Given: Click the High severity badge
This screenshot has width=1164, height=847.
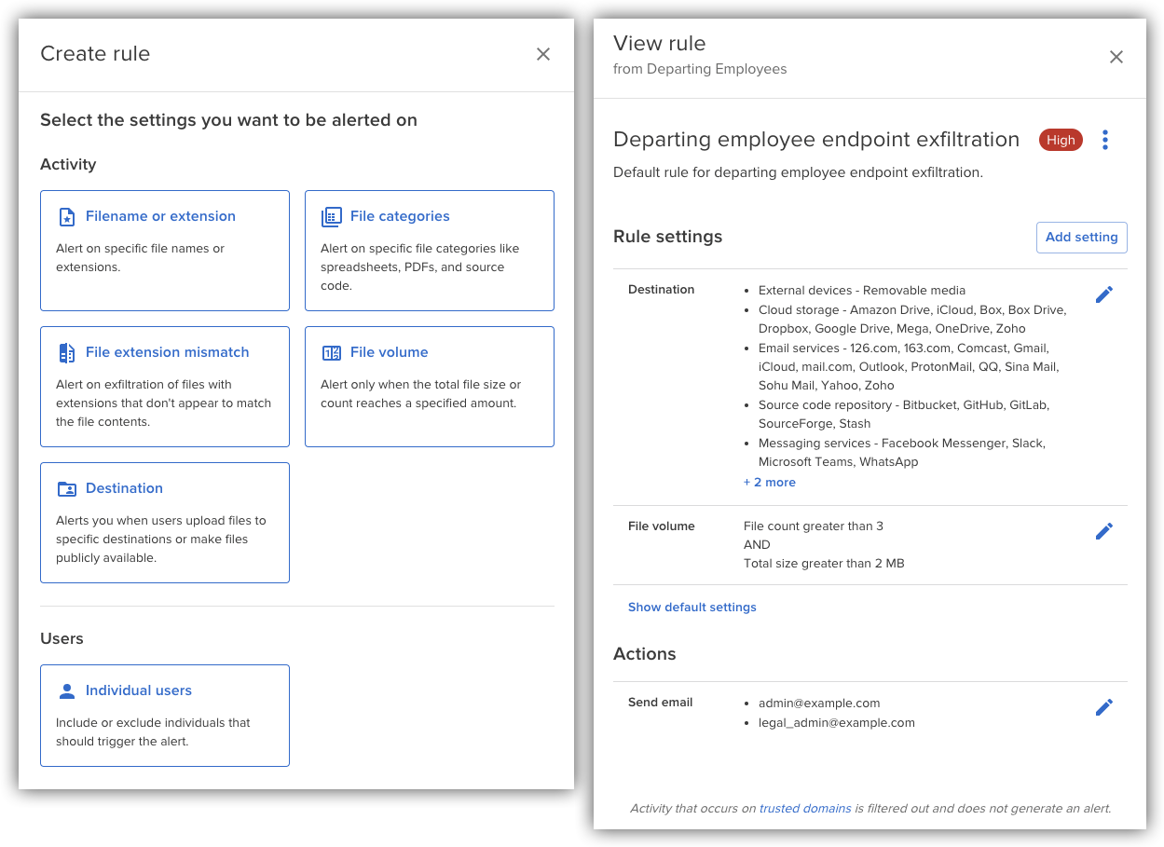Looking at the screenshot, I should [x=1061, y=140].
